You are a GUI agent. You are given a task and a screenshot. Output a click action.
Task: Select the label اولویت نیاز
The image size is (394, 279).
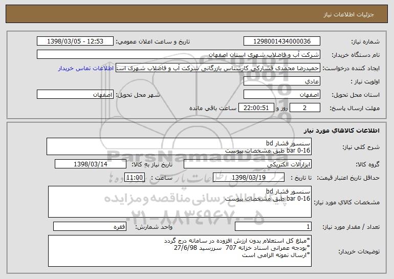[x=365, y=81]
